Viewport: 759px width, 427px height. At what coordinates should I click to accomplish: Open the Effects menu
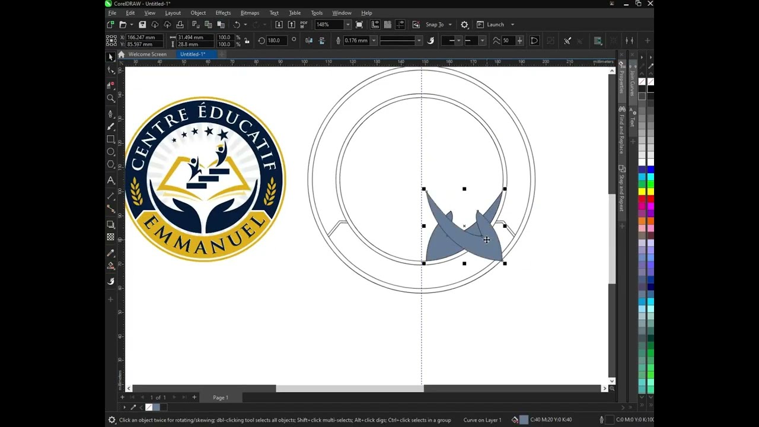[x=223, y=13]
